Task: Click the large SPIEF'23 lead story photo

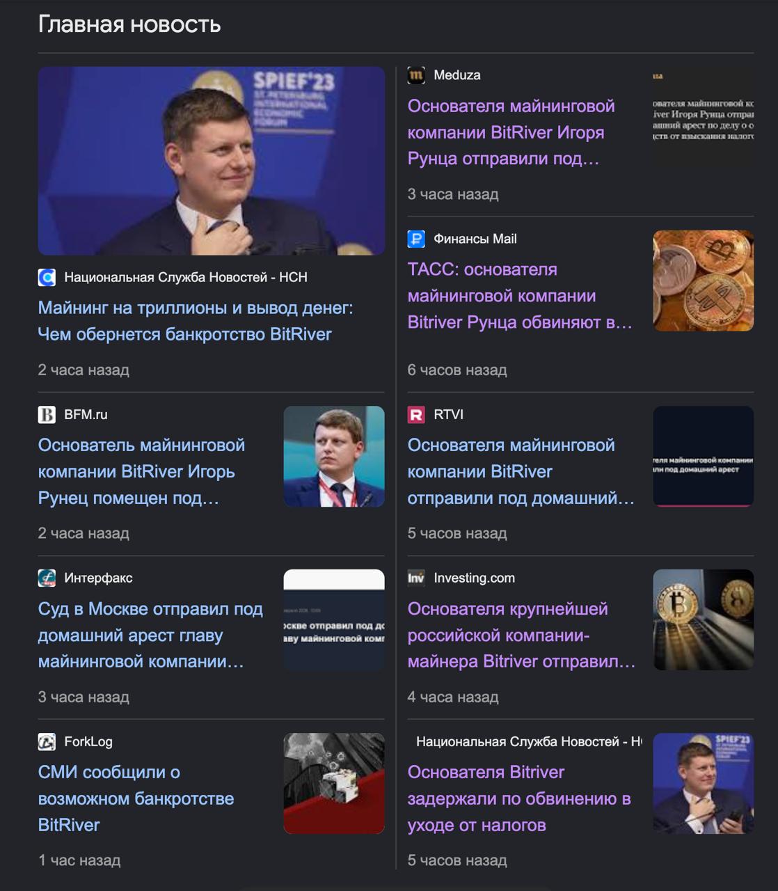Action: (212, 161)
